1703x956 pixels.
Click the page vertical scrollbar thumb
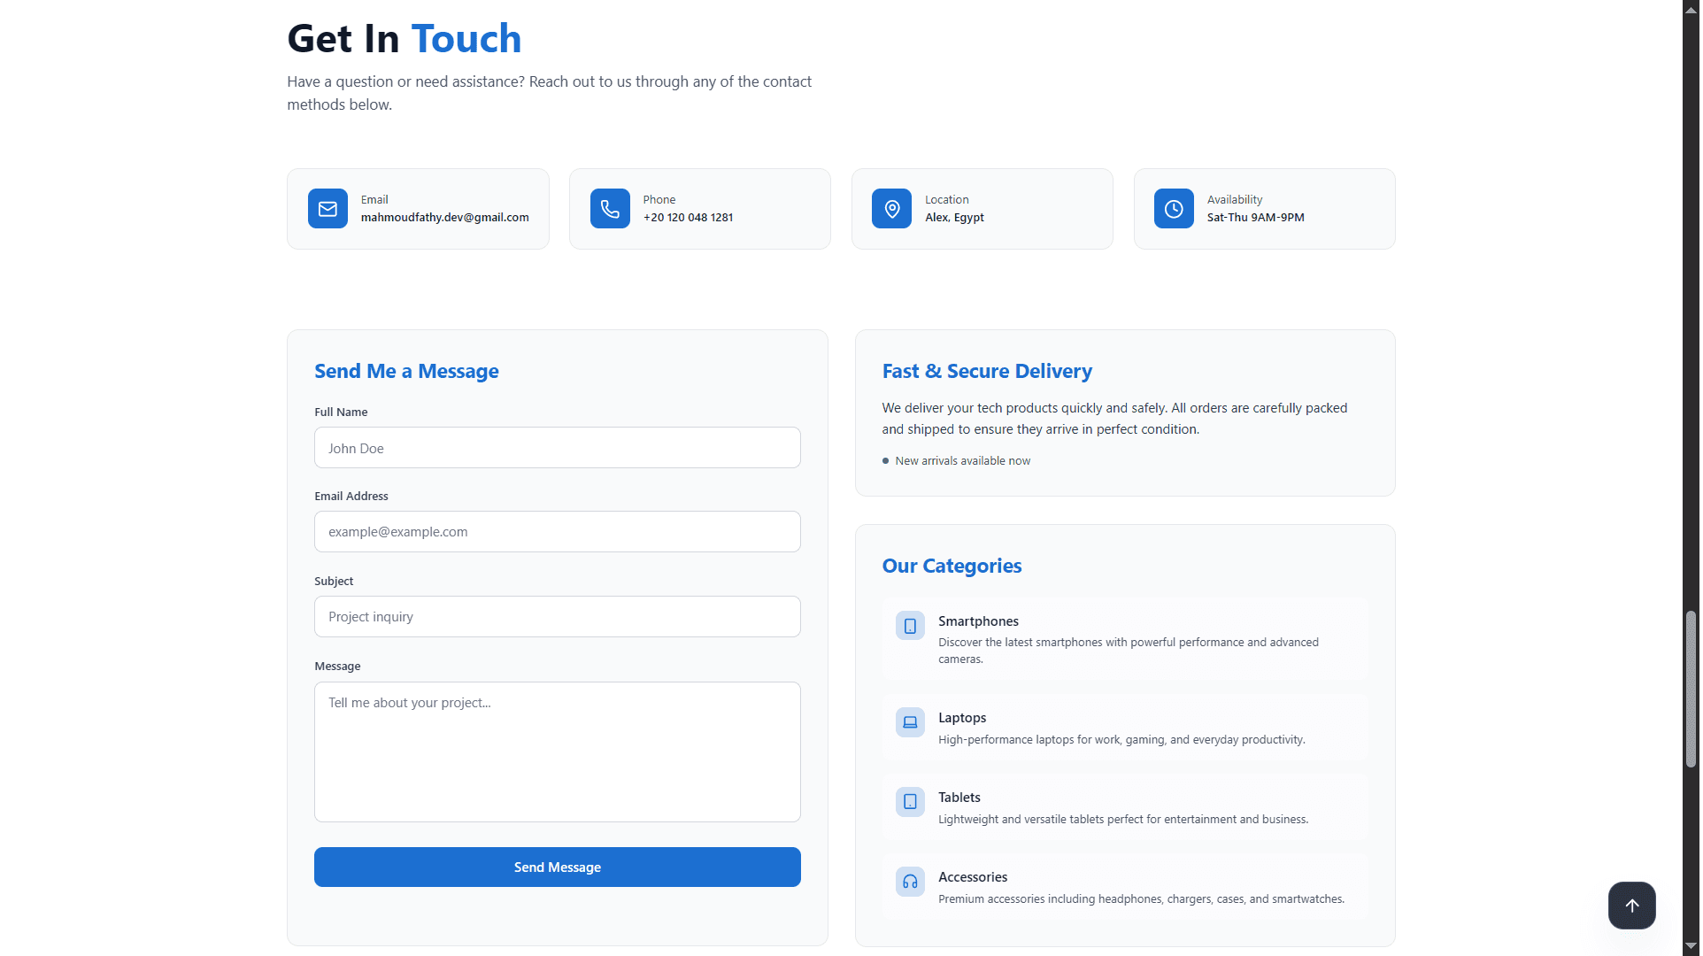point(1691,689)
